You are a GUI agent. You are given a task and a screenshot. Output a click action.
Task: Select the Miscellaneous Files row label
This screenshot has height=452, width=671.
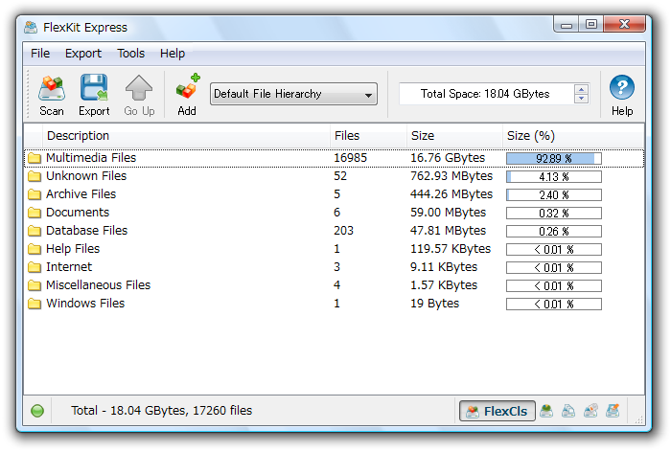coord(98,285)
